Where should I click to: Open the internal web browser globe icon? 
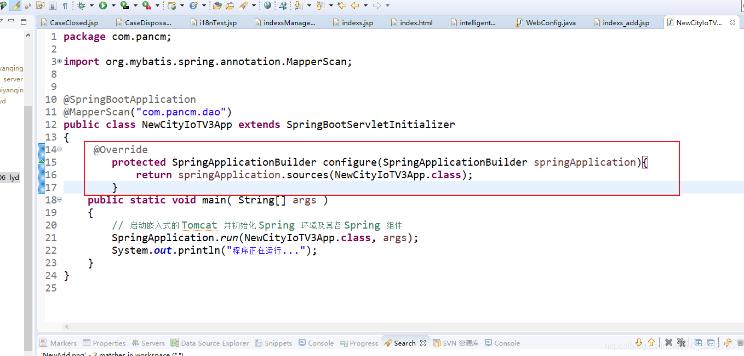pyautogui.click(x=266, y=5)
